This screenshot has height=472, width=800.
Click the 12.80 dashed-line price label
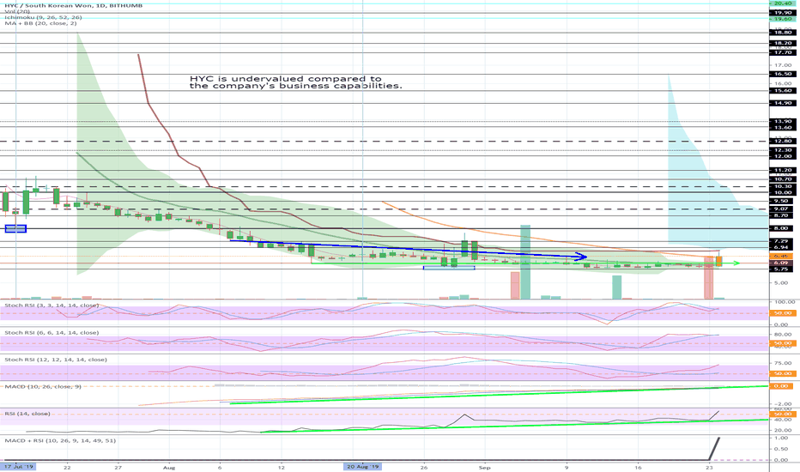tap(783, 141)
